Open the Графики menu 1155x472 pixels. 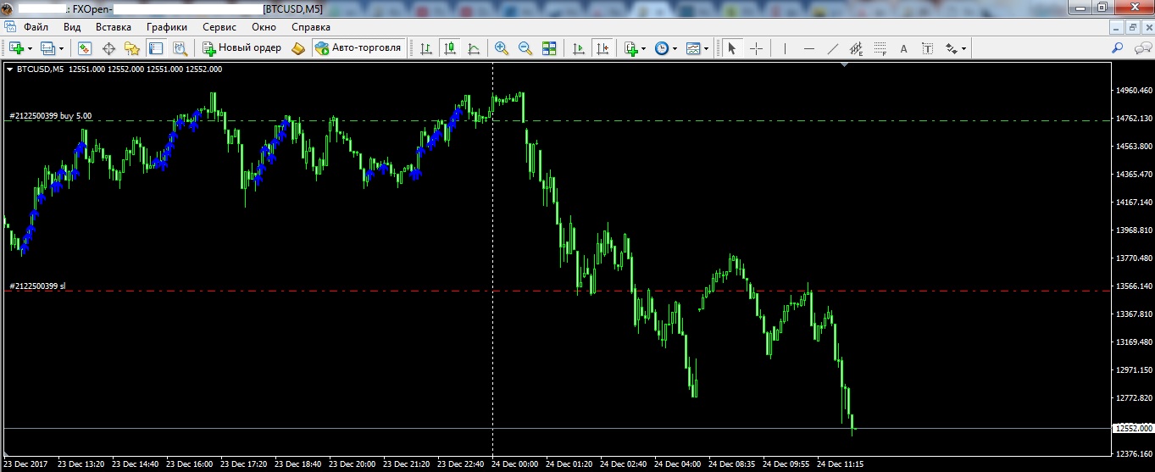coord(166,27)
